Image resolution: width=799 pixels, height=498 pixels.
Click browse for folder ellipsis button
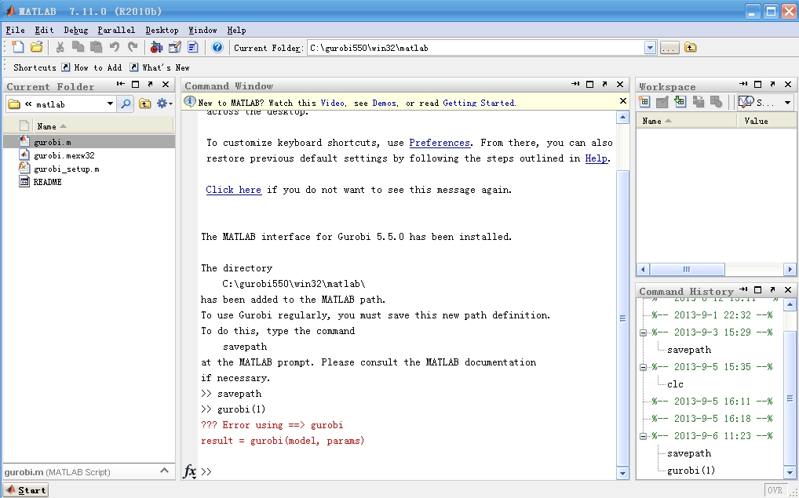(x=669, y=48)
